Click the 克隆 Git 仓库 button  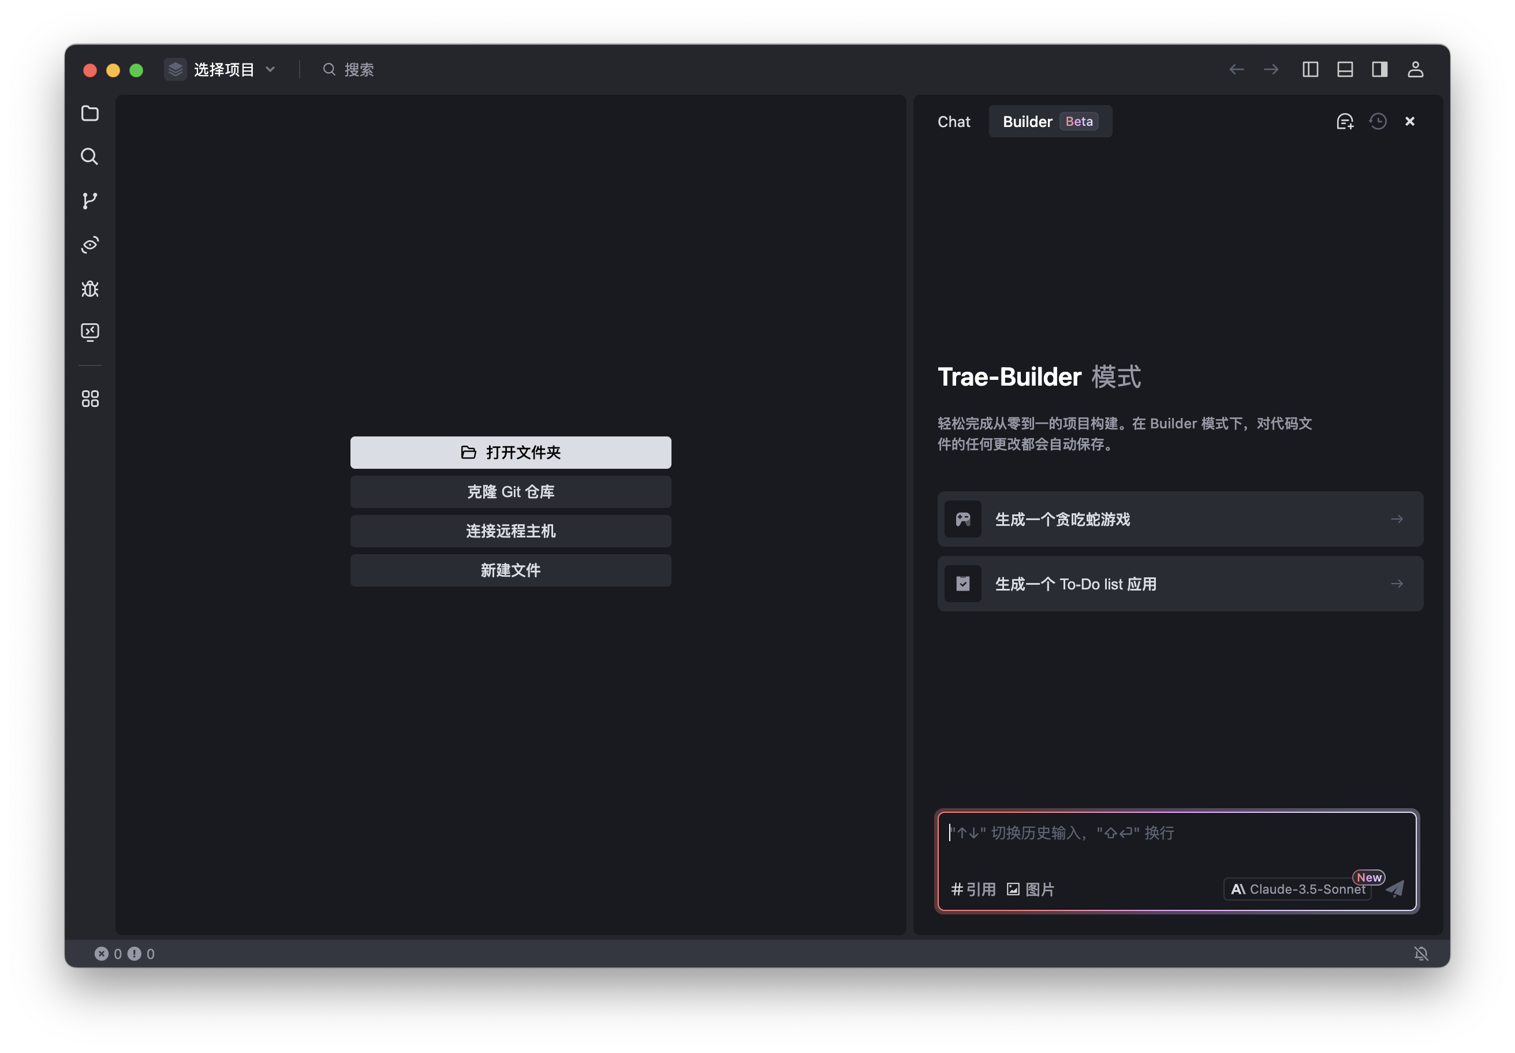(x=510, y=492)
